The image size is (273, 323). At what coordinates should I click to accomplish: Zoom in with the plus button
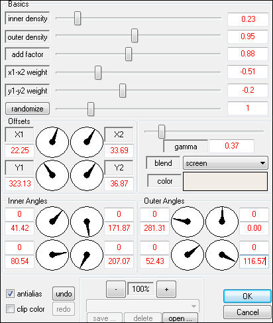[x=166, y=289]
